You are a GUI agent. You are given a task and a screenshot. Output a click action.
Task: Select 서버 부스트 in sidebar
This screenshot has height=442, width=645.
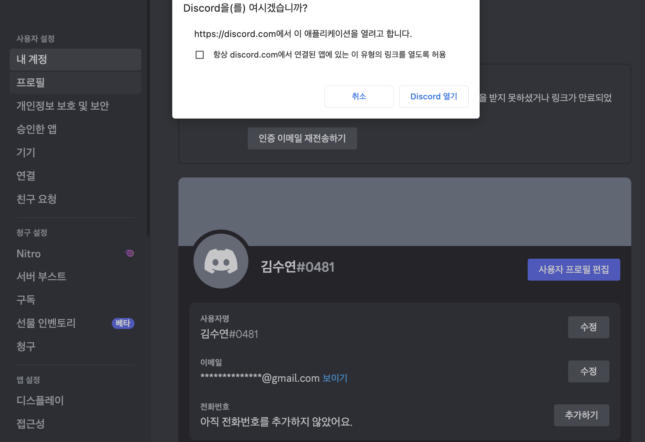pos(75,277)
